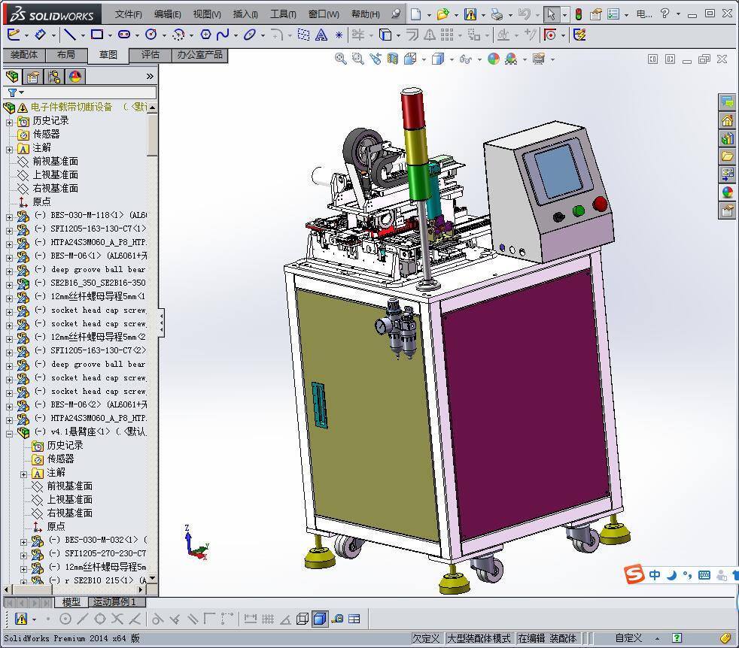Choose the Straight Slot tool
Image resolution: width=739 pixels, height=648 pixels.
124,35
